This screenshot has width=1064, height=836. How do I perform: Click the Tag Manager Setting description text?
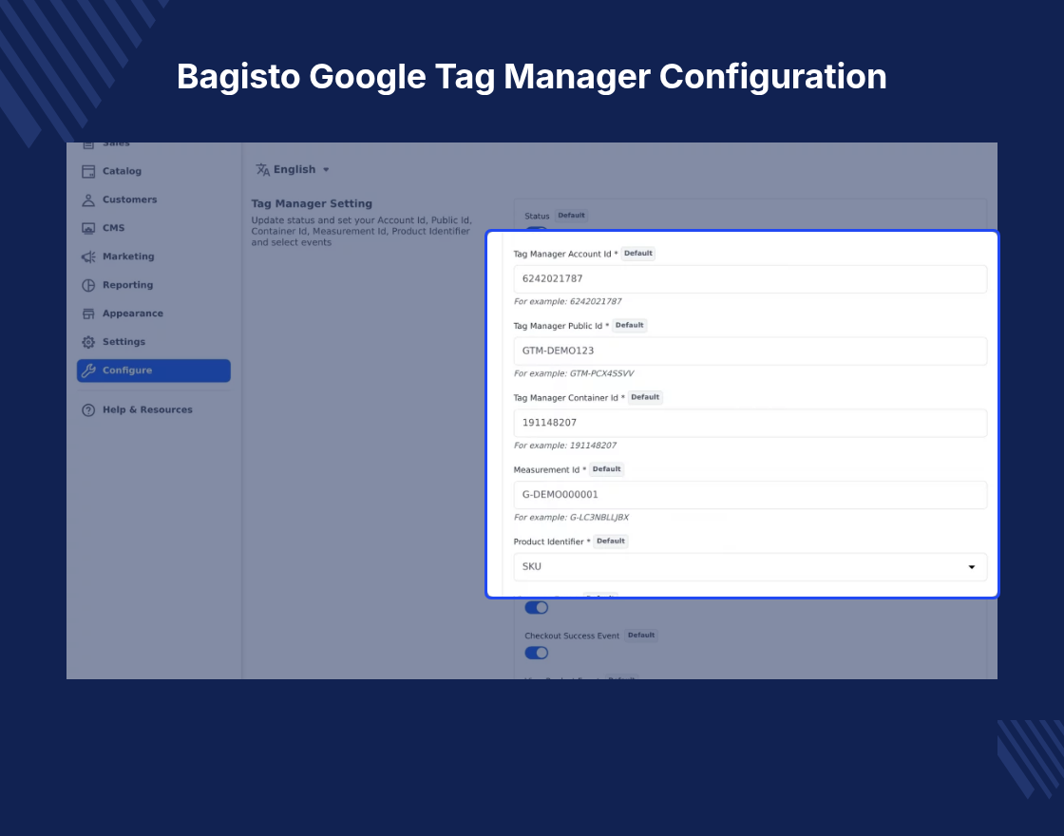click(x=362, y=232)
